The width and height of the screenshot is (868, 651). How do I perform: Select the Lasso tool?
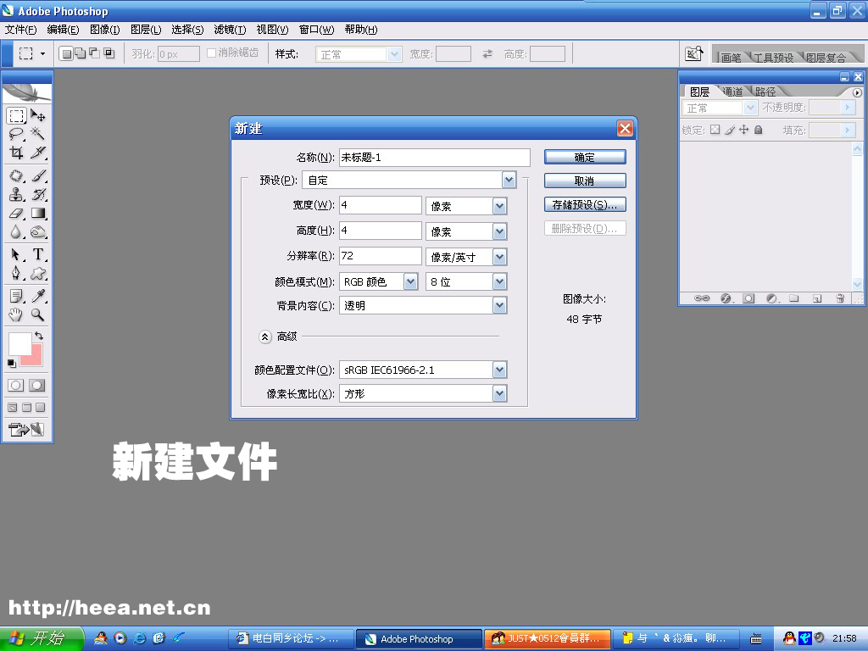[x=16, y=134]
